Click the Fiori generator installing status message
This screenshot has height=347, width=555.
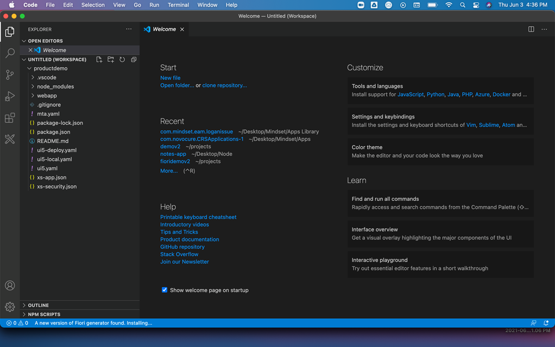click(x=93, y=323)
